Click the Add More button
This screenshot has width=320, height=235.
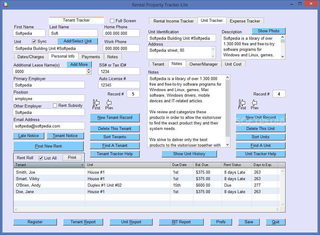pyautogui.click(x=79, y=64)
